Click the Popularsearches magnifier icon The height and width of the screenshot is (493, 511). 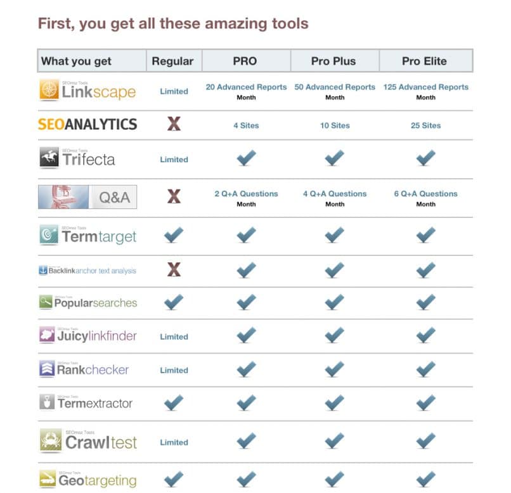tap(46, 302)
